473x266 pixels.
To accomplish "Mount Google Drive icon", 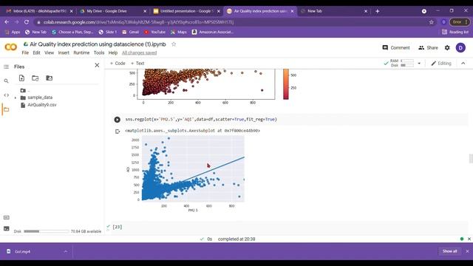I will [50, 78].
